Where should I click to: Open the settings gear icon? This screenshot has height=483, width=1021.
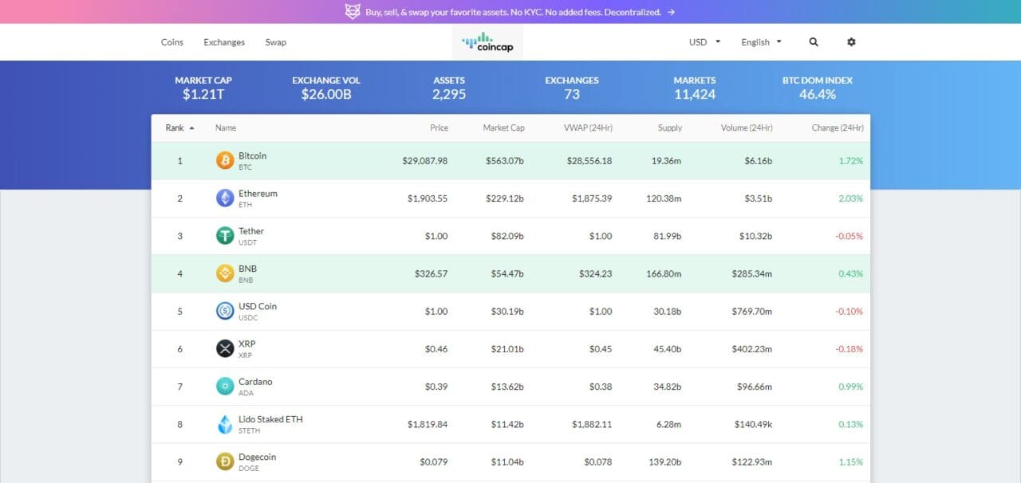click(x=851, y=42)
